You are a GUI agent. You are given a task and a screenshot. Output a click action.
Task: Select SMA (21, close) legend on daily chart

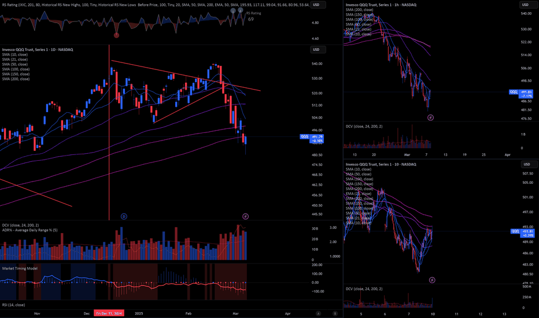click(x=15, y=60)
